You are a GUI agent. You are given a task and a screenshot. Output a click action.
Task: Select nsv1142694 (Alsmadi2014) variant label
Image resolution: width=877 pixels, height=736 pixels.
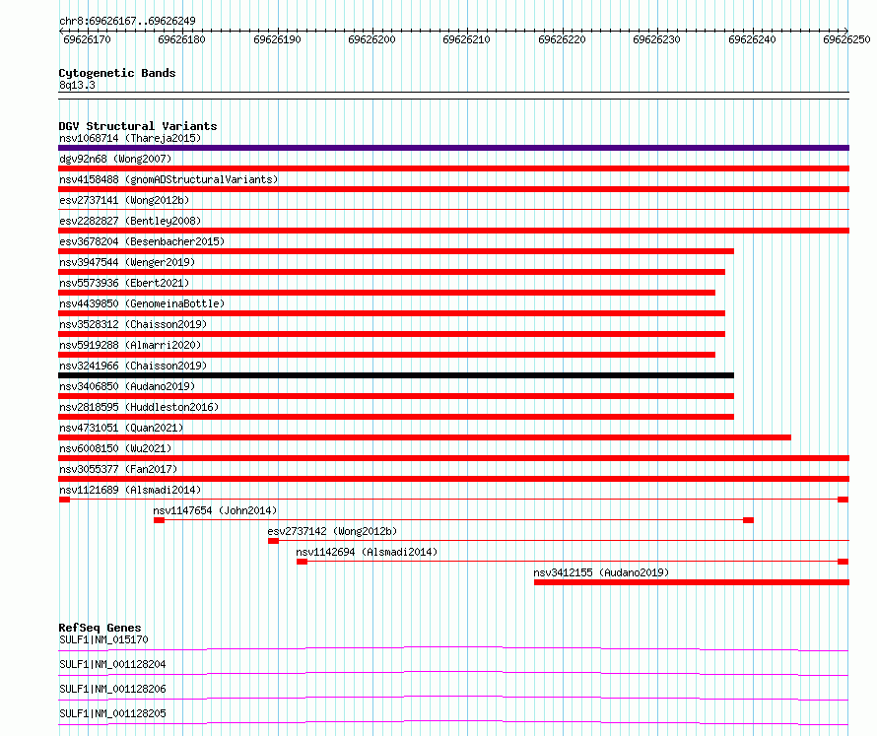click(367, 552)
